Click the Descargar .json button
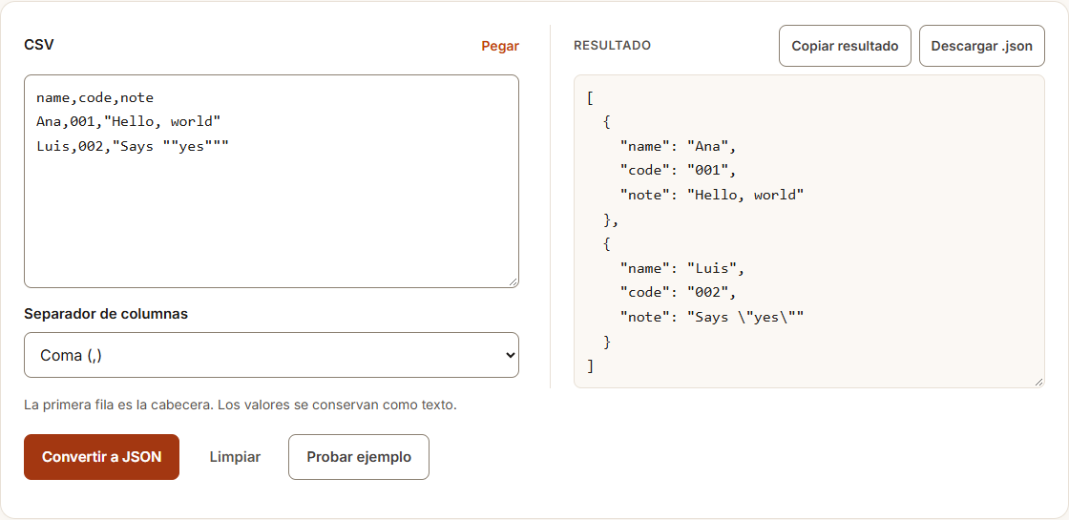Screen dimensions: 1069x520 coord(982,46)
